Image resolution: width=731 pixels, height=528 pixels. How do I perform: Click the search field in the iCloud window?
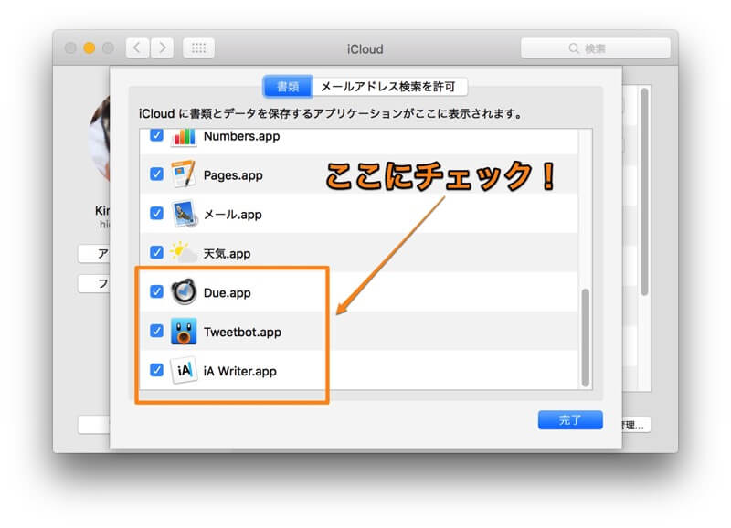[596, 48]
